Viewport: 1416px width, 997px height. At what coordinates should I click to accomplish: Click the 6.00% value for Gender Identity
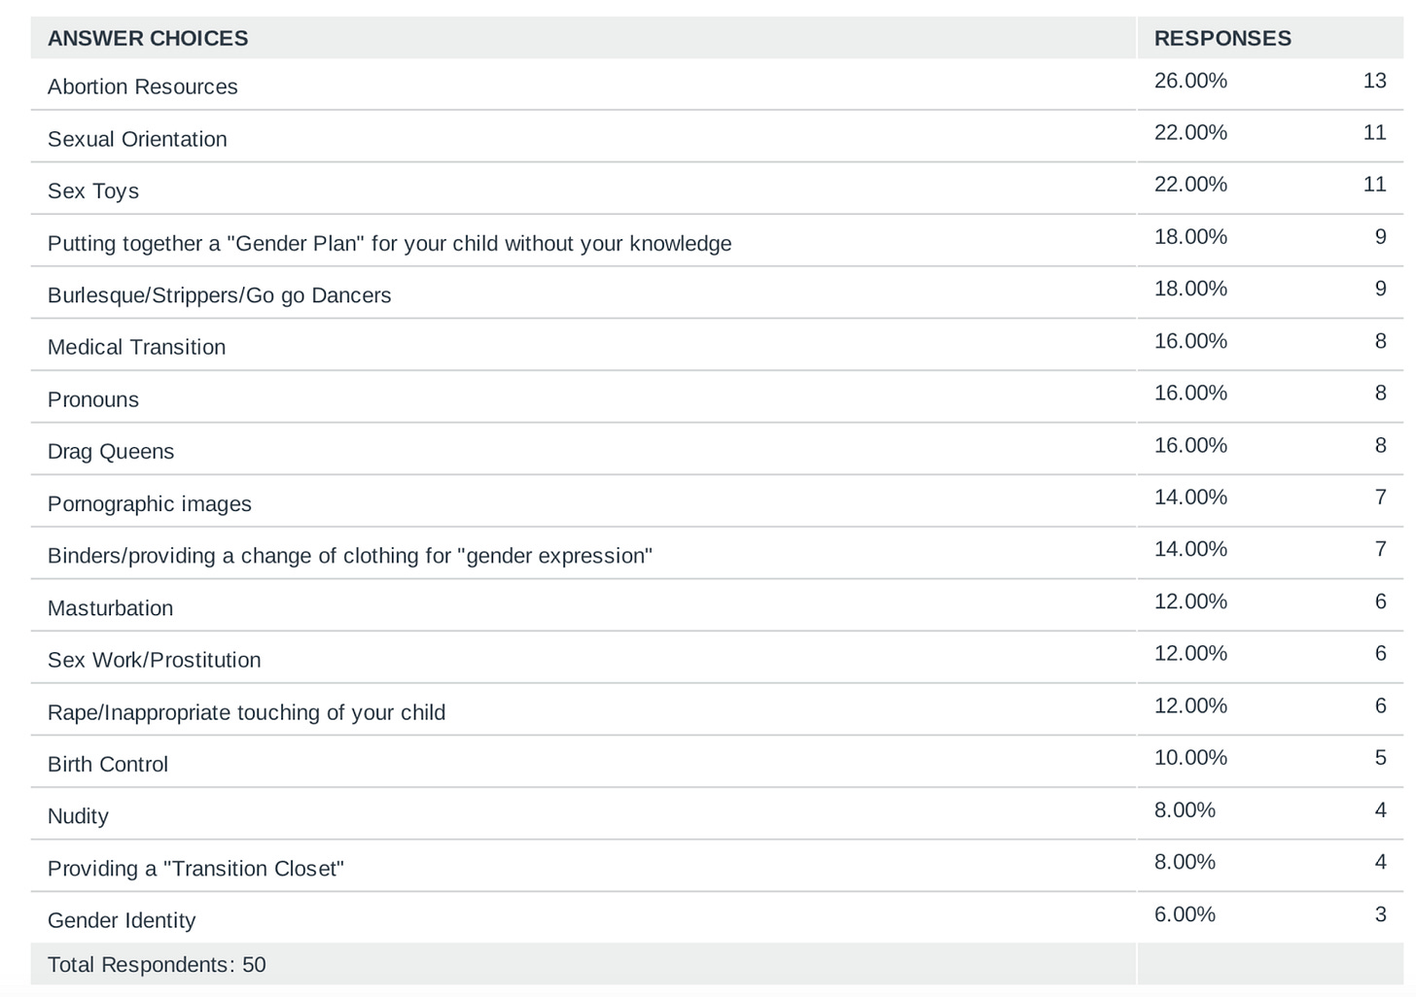point(1185,914)
